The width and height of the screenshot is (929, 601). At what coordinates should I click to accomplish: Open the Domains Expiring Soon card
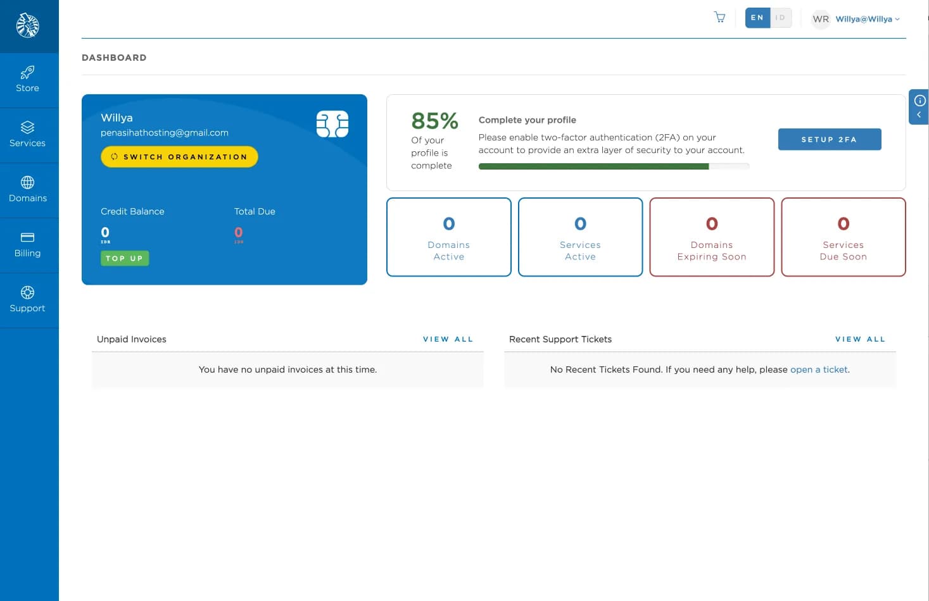[711, 237]
